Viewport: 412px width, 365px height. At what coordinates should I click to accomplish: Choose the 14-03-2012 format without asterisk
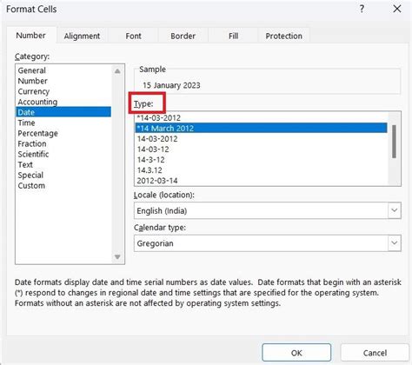pyautogui.click(x=262, y=139)
